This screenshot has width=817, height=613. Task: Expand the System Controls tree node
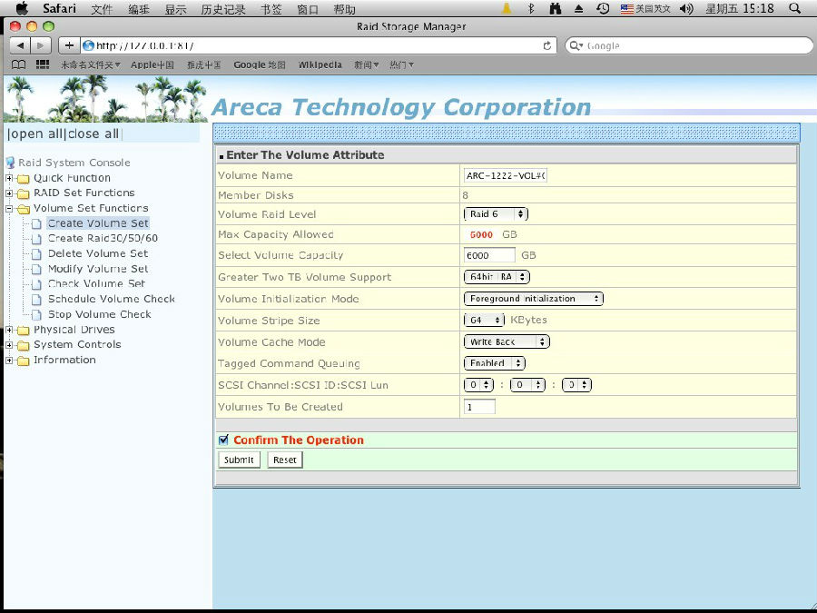[x=9, y=345]
